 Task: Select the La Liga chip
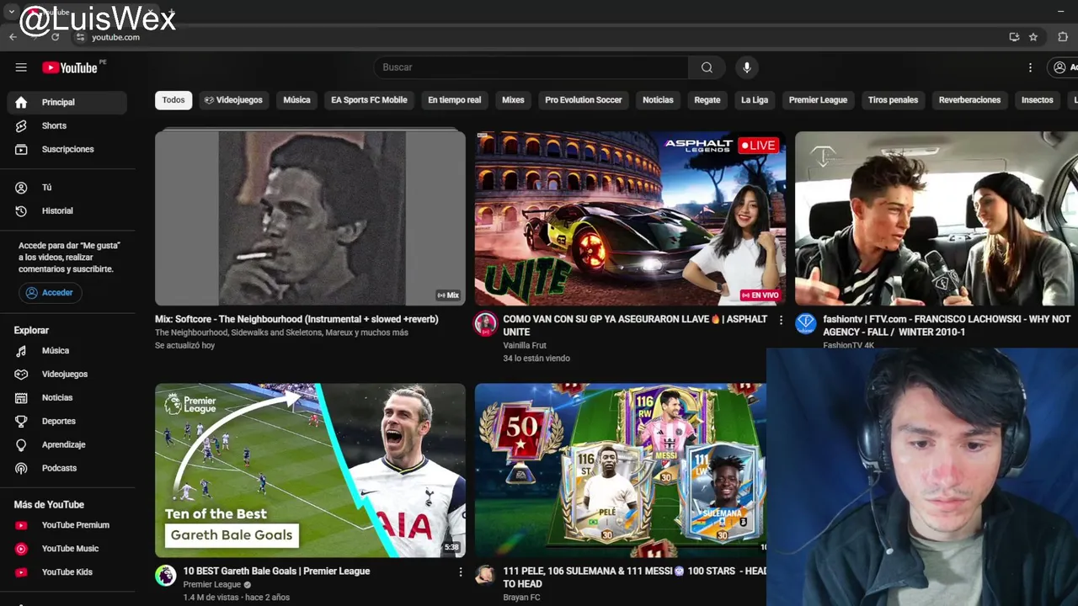(755, 100)
